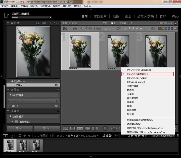Cancel initial preview progress with X
The width and height of the screenshot is (181, 158).
(50, 17)
